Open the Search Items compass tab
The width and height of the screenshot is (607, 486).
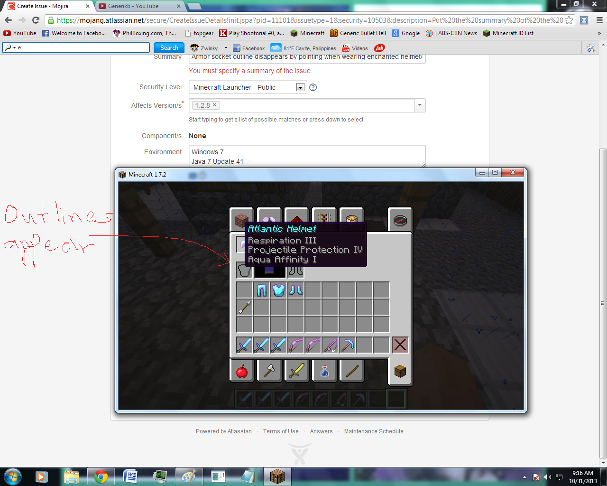pos(400,220)
